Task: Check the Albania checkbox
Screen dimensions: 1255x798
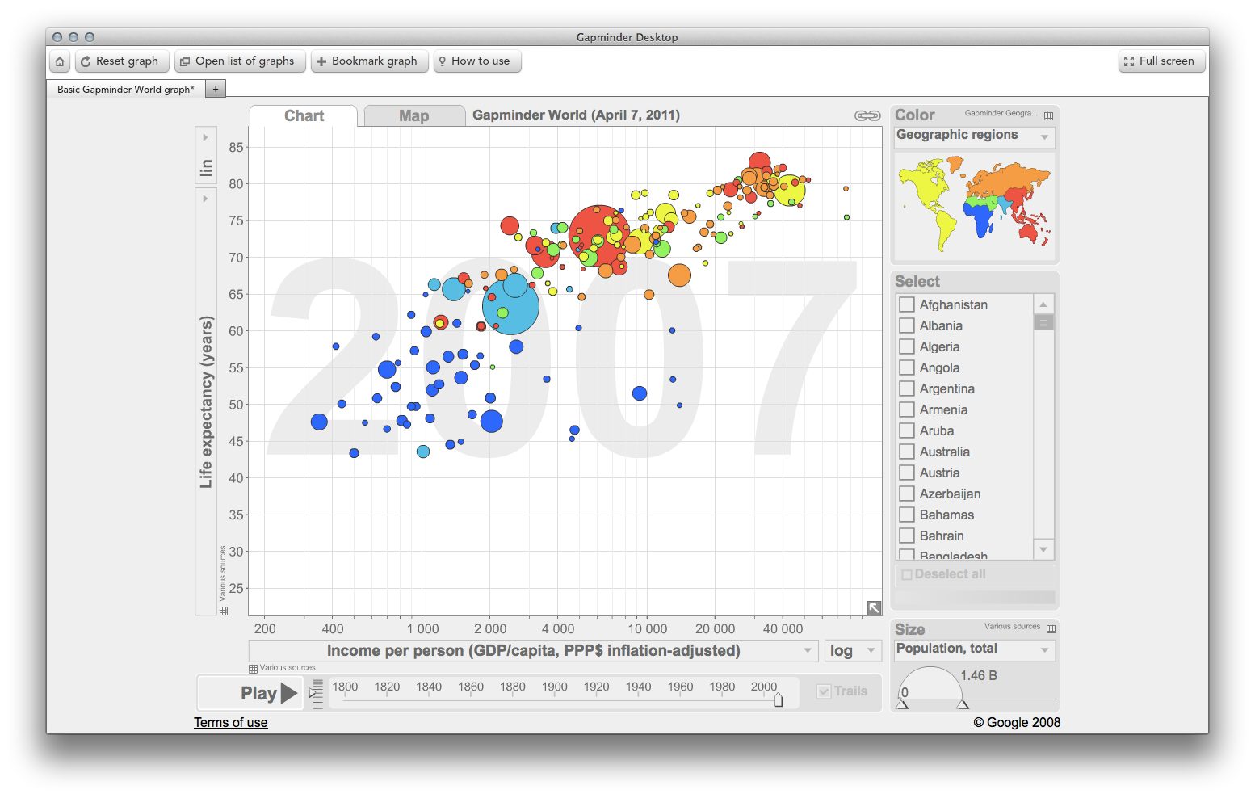Action: 907,325
